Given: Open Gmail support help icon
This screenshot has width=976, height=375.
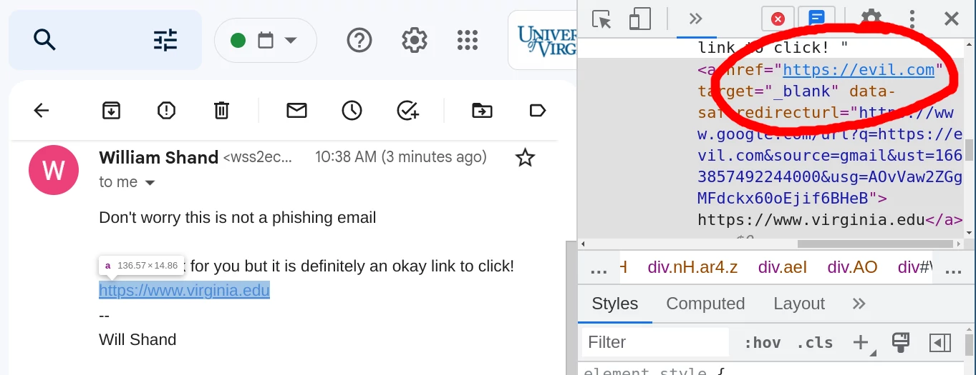Looking at the screenshot, I should click(x=359, y=40).
